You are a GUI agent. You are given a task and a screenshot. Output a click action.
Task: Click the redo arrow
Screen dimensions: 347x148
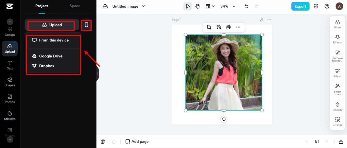pos(256,6)
